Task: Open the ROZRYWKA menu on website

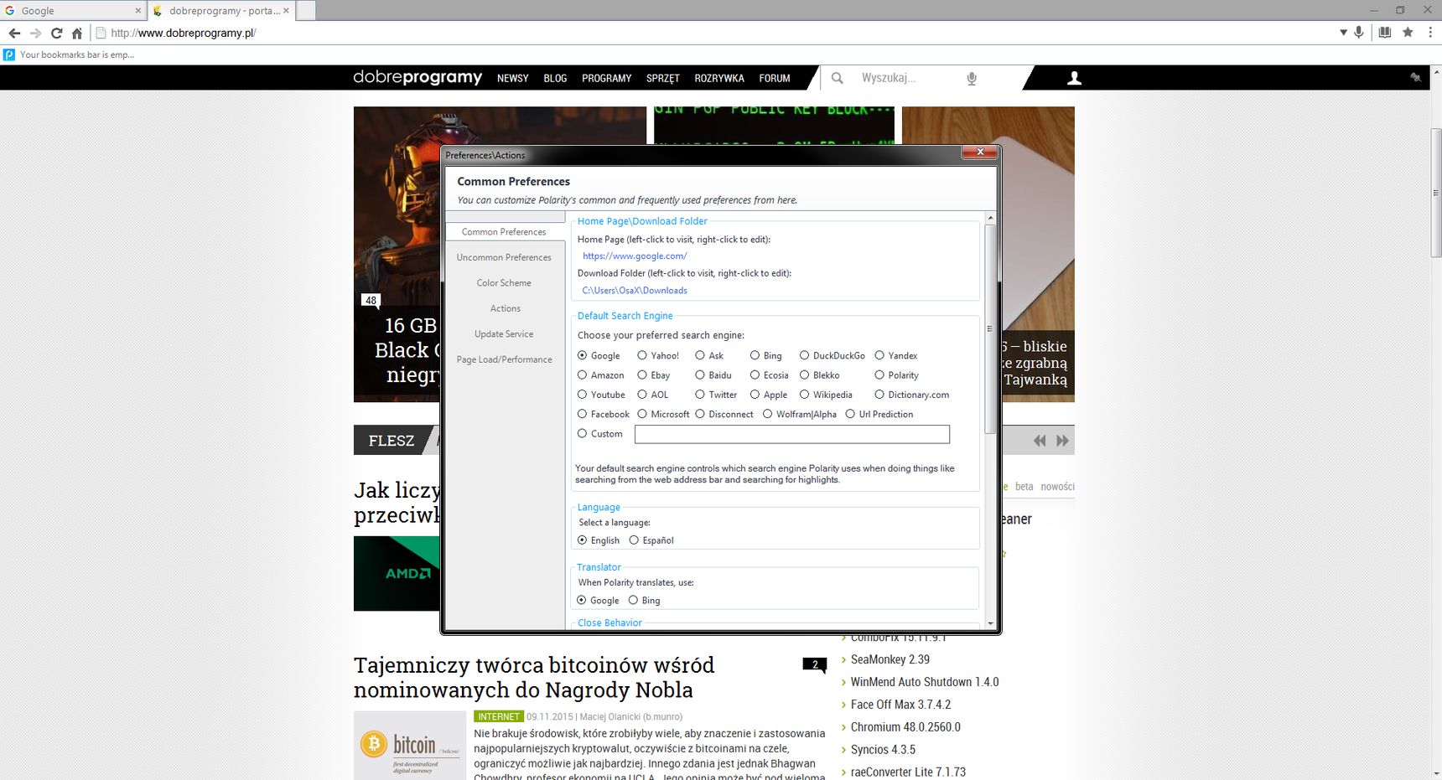Action: pyautogui.click(x=719, y=78)
